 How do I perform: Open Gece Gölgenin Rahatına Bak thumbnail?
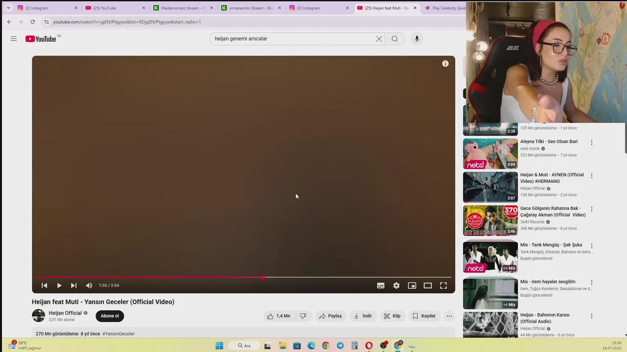click(490, 220)
